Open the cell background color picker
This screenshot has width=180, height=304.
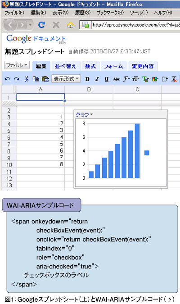155,79
